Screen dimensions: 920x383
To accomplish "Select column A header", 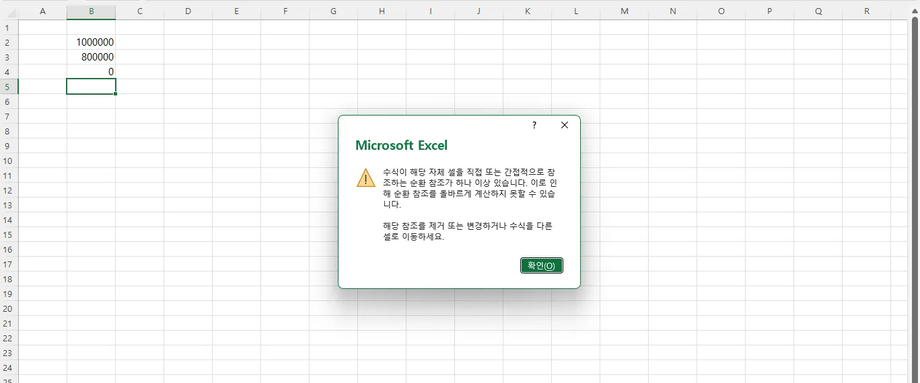I will click(42, 11).
